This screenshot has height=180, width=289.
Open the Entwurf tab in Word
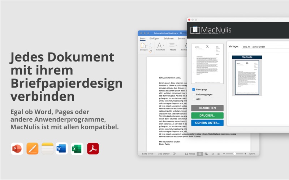pos(182,39)
